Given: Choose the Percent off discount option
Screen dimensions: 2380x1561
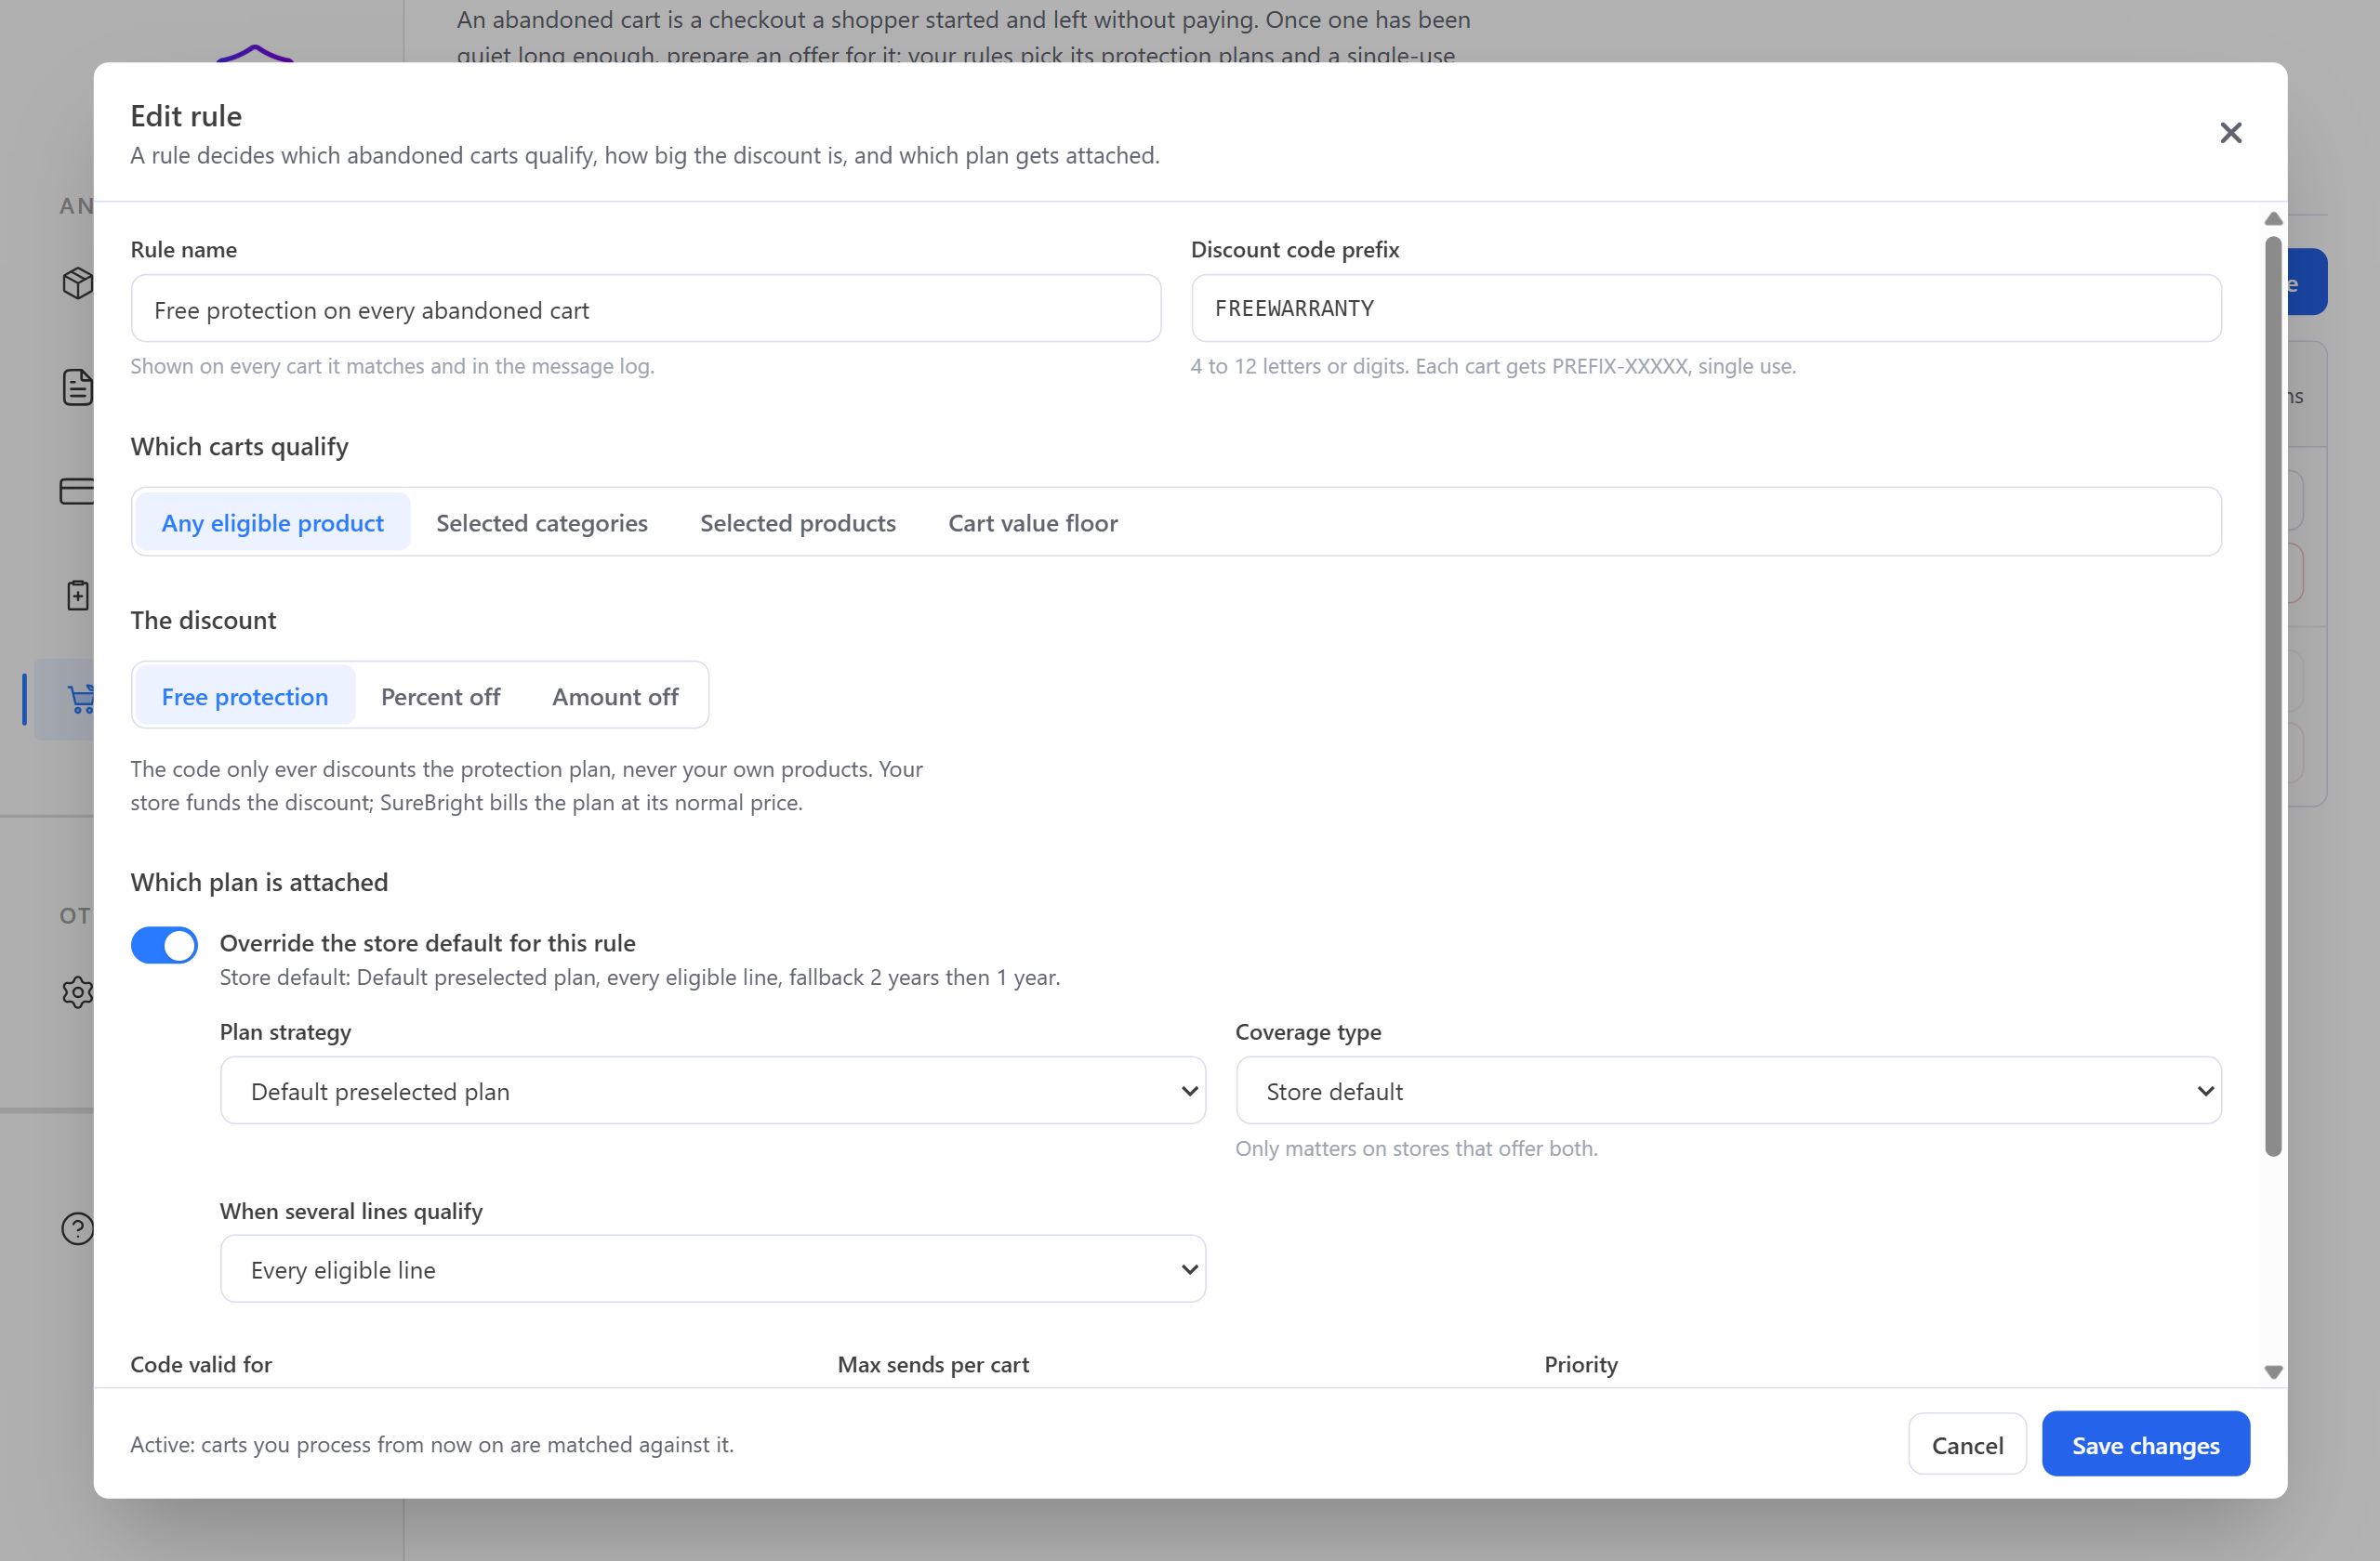Looking at the screenshot, I should click(440, 696).
